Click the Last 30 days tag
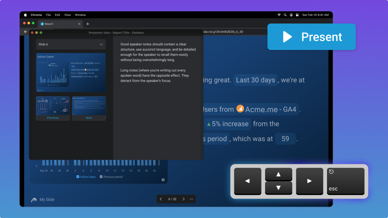The width and height of the screenshot is (388, 218). click(255, 80)
